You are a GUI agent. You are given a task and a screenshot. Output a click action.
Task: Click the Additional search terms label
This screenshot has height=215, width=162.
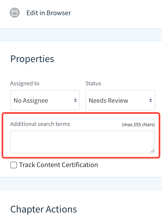point(40,124)
